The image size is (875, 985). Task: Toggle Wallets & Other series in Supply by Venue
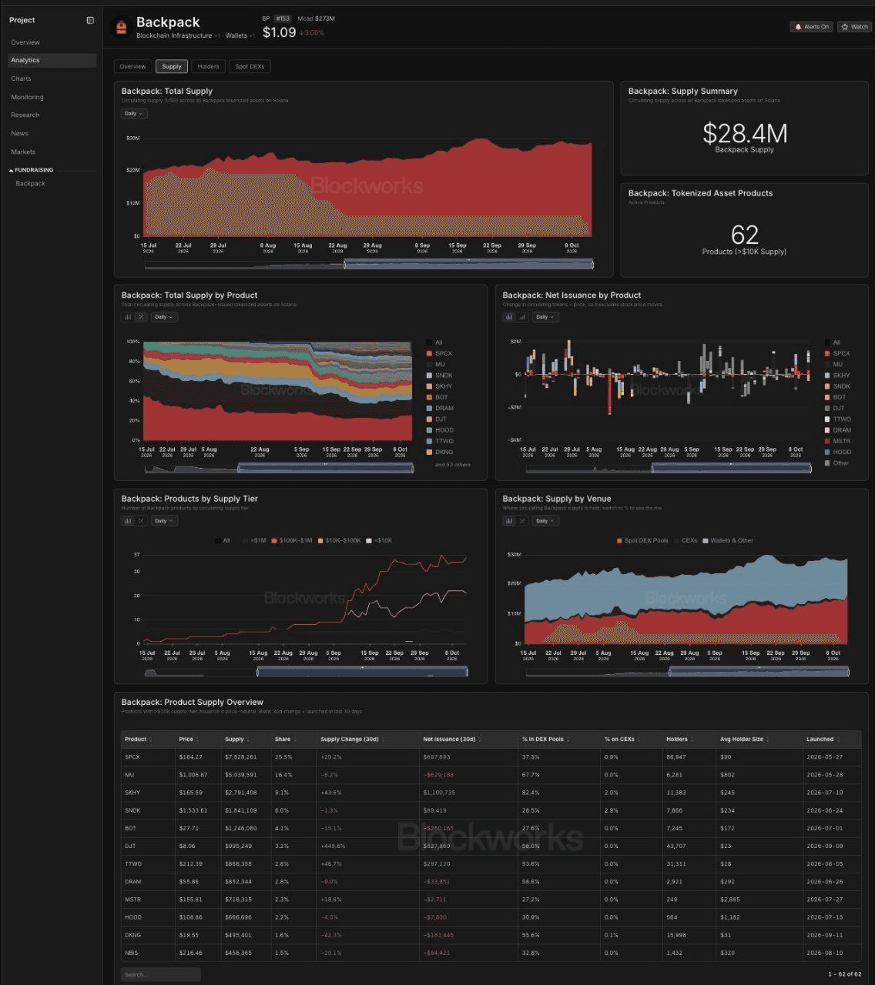point(728,541)
